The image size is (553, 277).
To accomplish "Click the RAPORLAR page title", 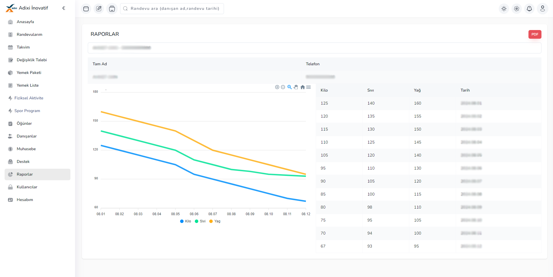I will (x=105, y=34).
